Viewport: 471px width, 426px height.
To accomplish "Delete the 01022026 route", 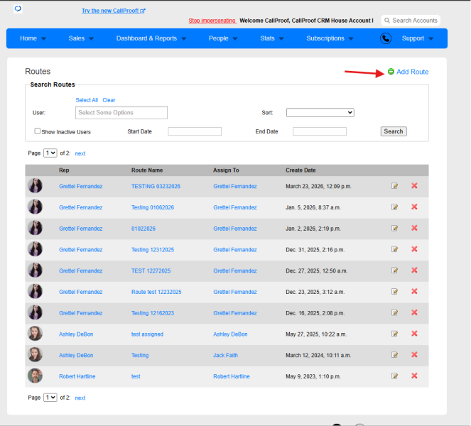I will tap(414, 228).
